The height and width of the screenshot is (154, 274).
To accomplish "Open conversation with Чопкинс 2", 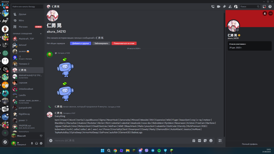I will point(27,64).
